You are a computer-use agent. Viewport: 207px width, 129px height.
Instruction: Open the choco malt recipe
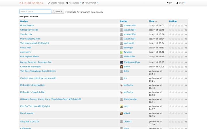[26, 48]
